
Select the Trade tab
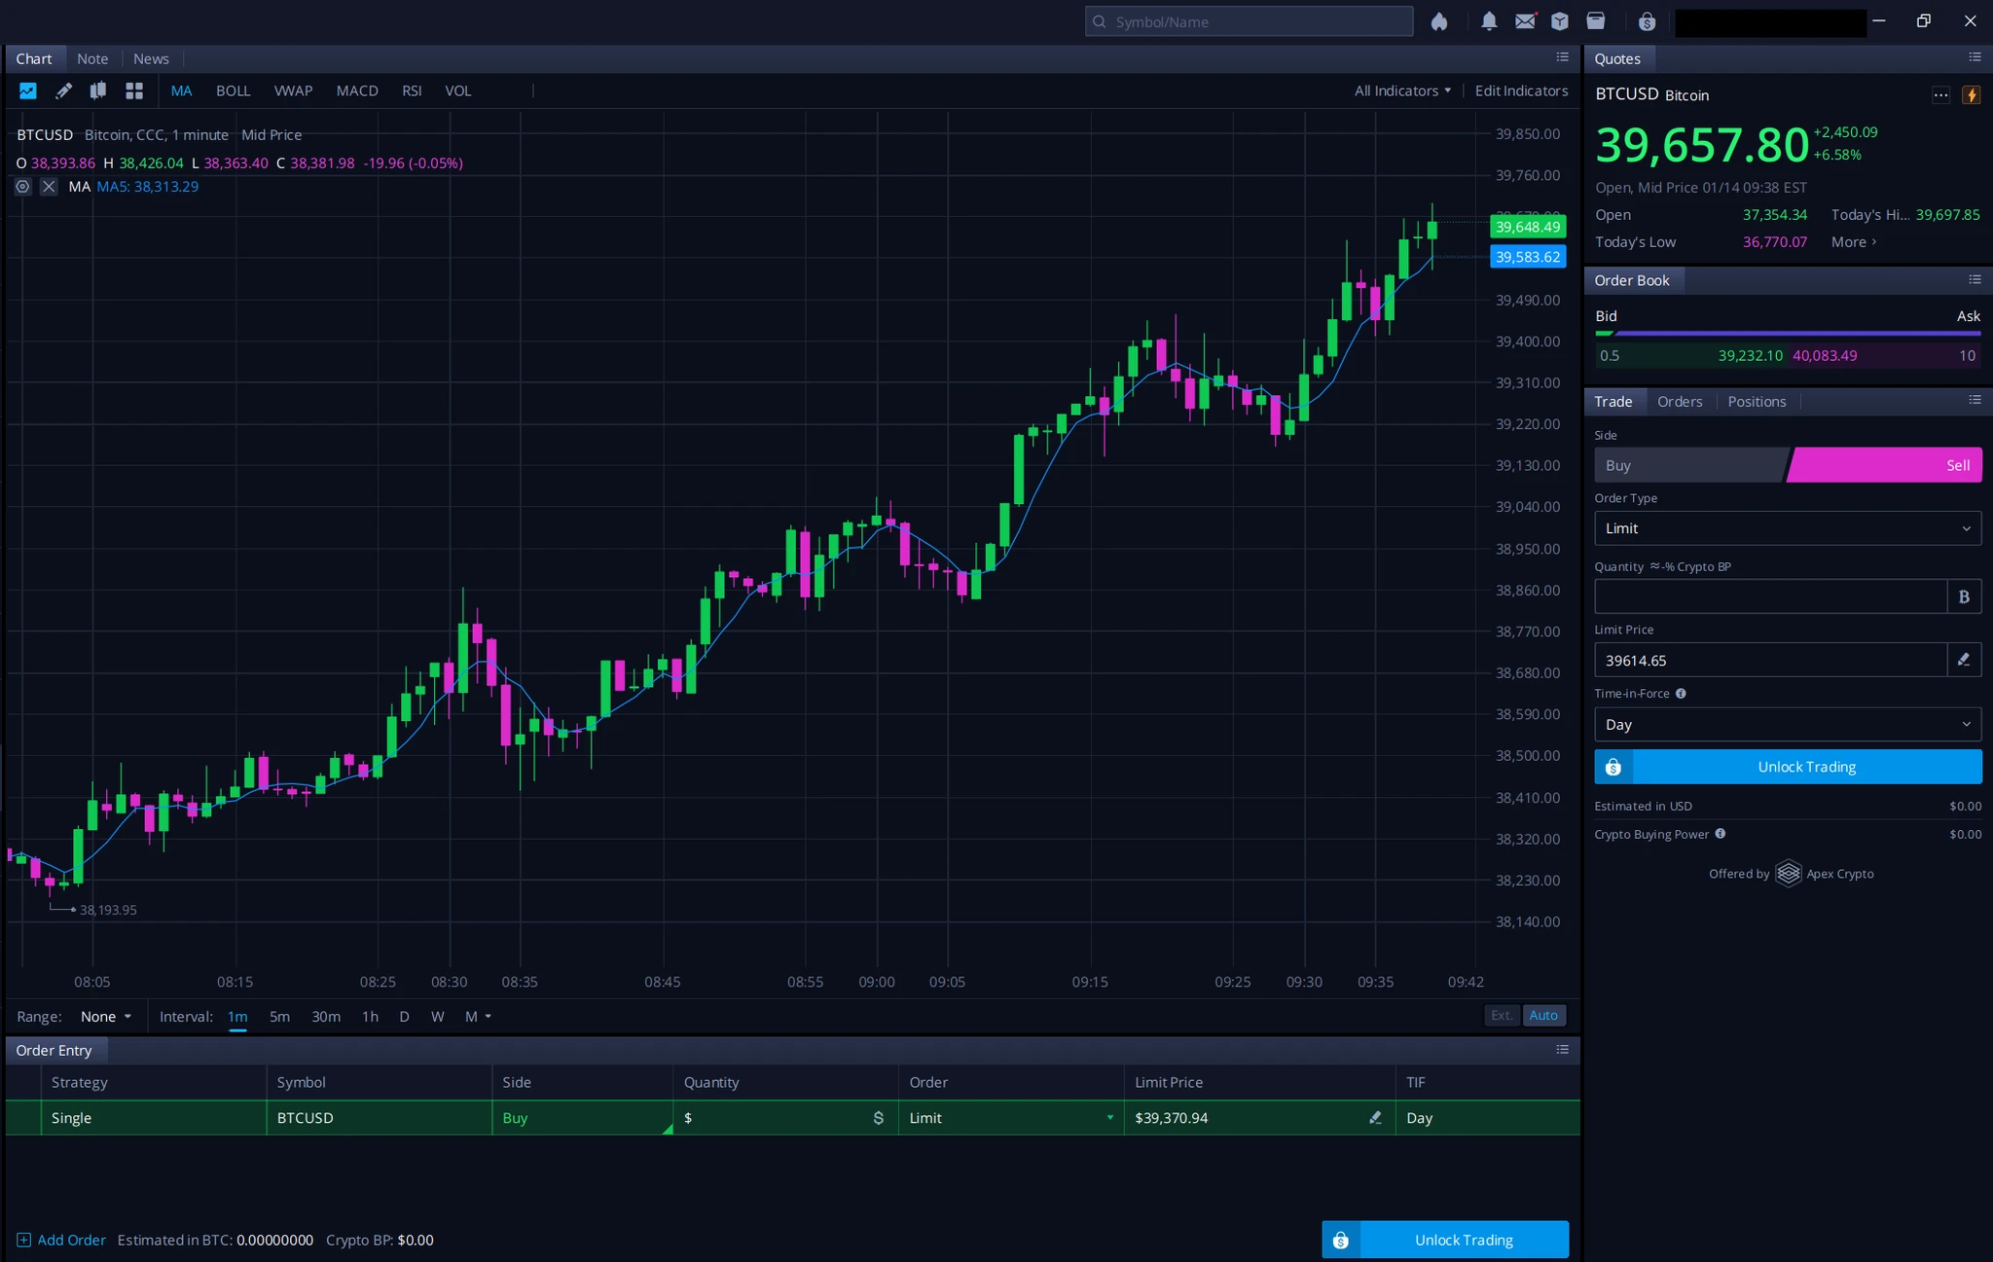[1613, 401]
